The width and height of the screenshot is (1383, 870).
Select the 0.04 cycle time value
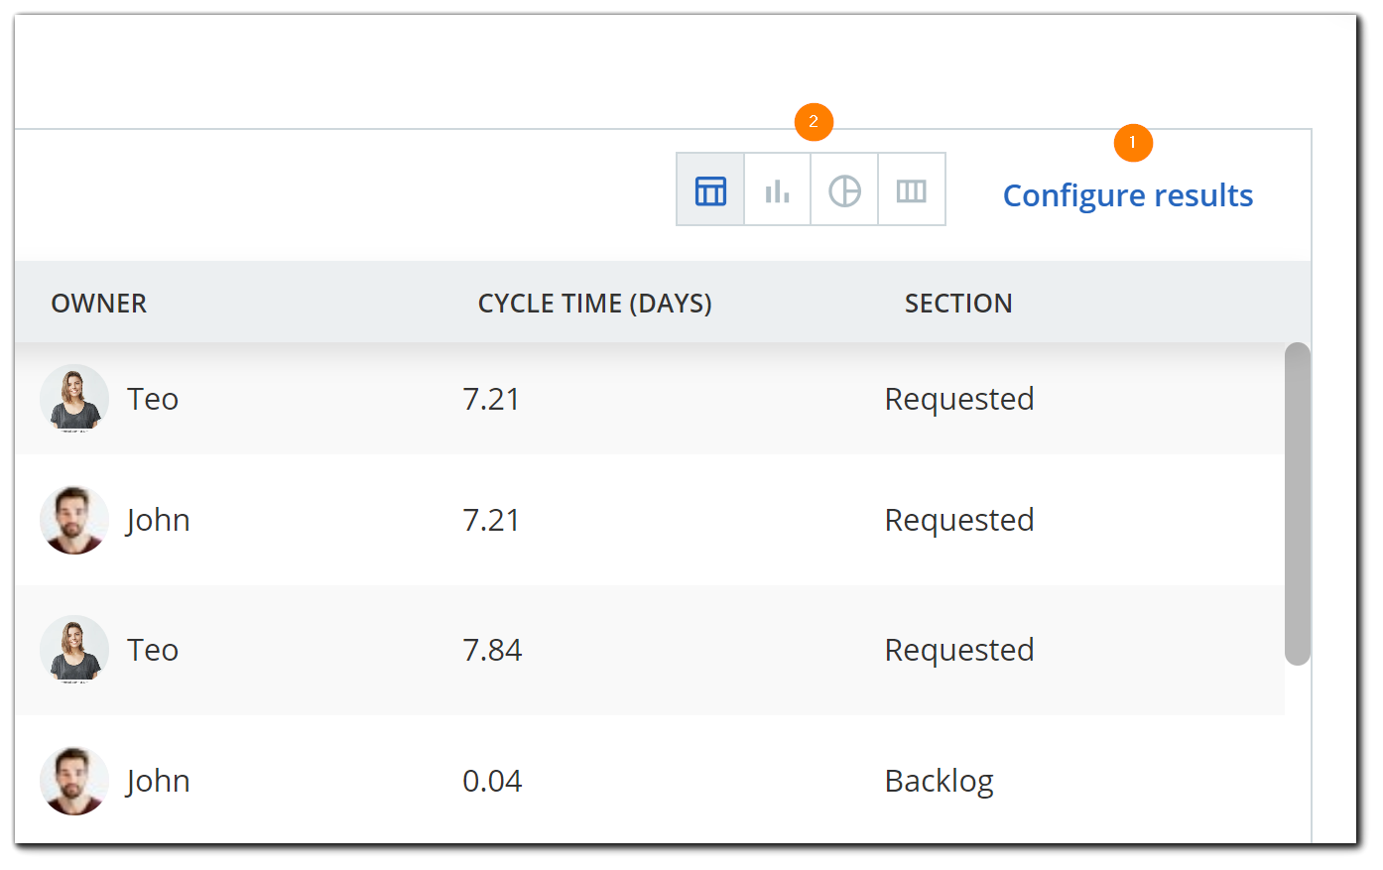point(492,781)
